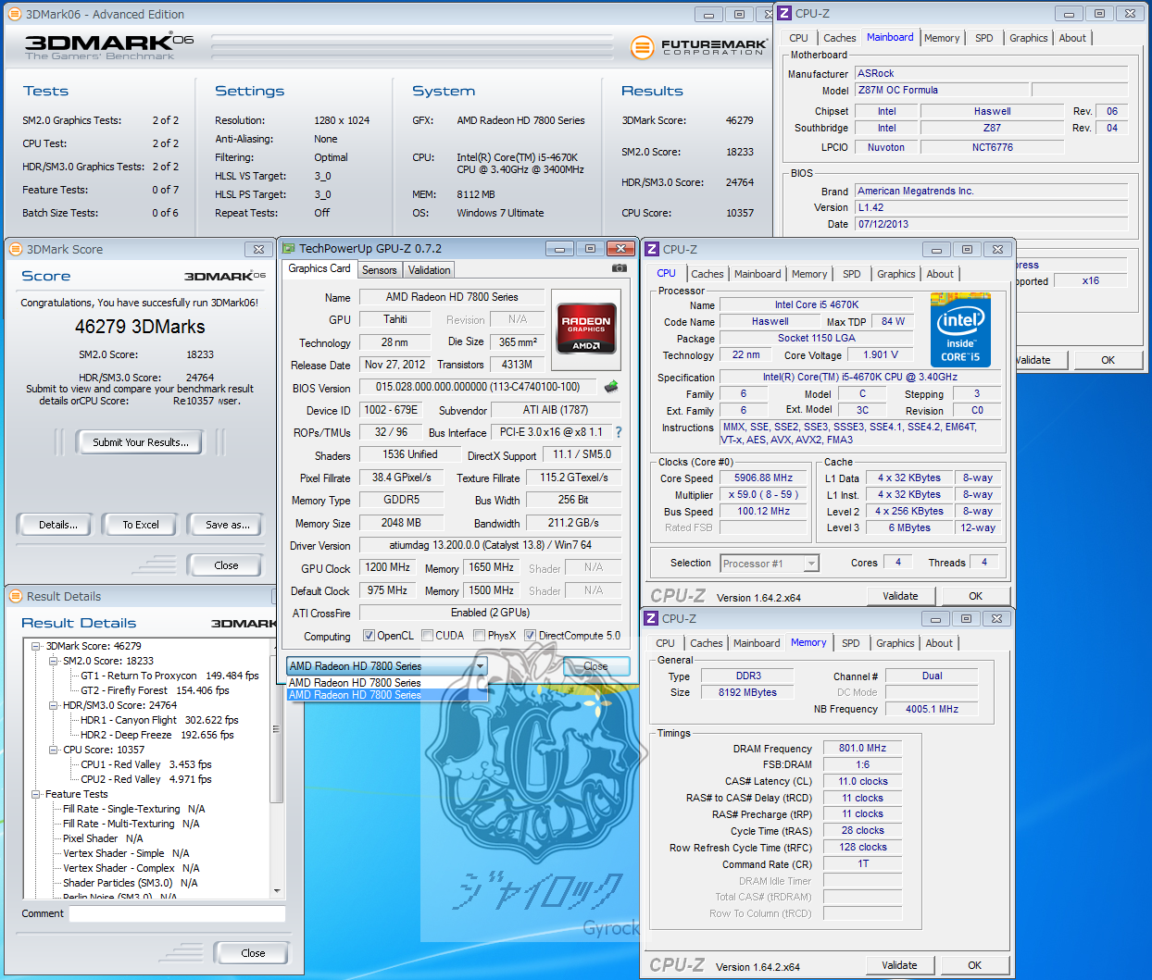Open the Caches tab in CPU-Z CPU window
Viewport: 1152px width, 980px height.
coord(707,274)
